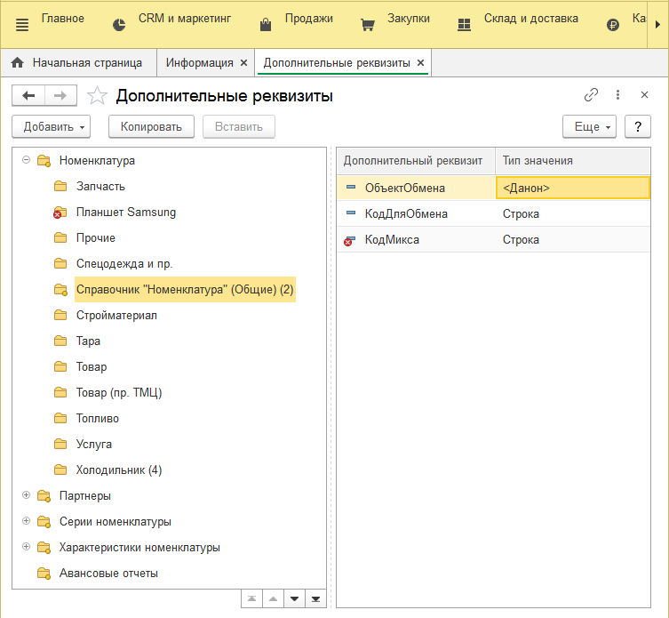Screen dimensions: 669x618
Task: Select the Планшет Samsung folder
Action: pos(126,213)
